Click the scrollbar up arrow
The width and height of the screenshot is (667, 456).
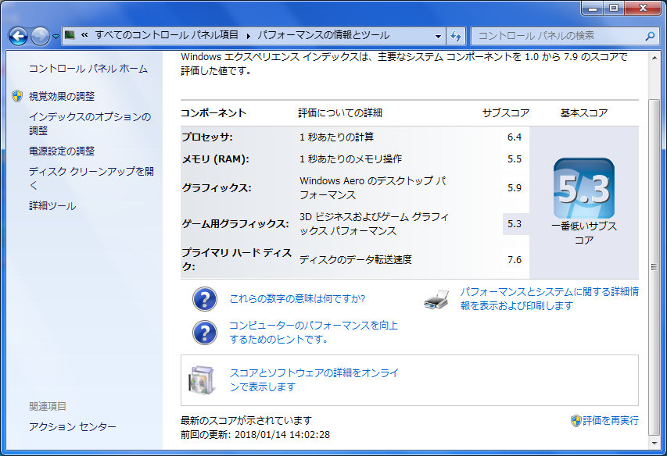654,57
